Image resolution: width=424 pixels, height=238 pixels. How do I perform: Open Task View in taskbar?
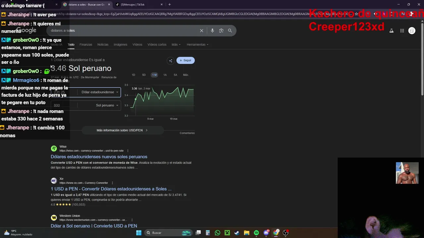click(x=198, y=233)
